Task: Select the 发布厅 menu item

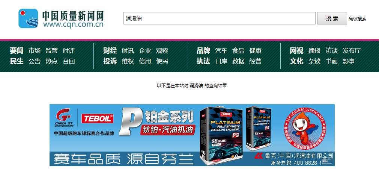Action: click(352, 51)
